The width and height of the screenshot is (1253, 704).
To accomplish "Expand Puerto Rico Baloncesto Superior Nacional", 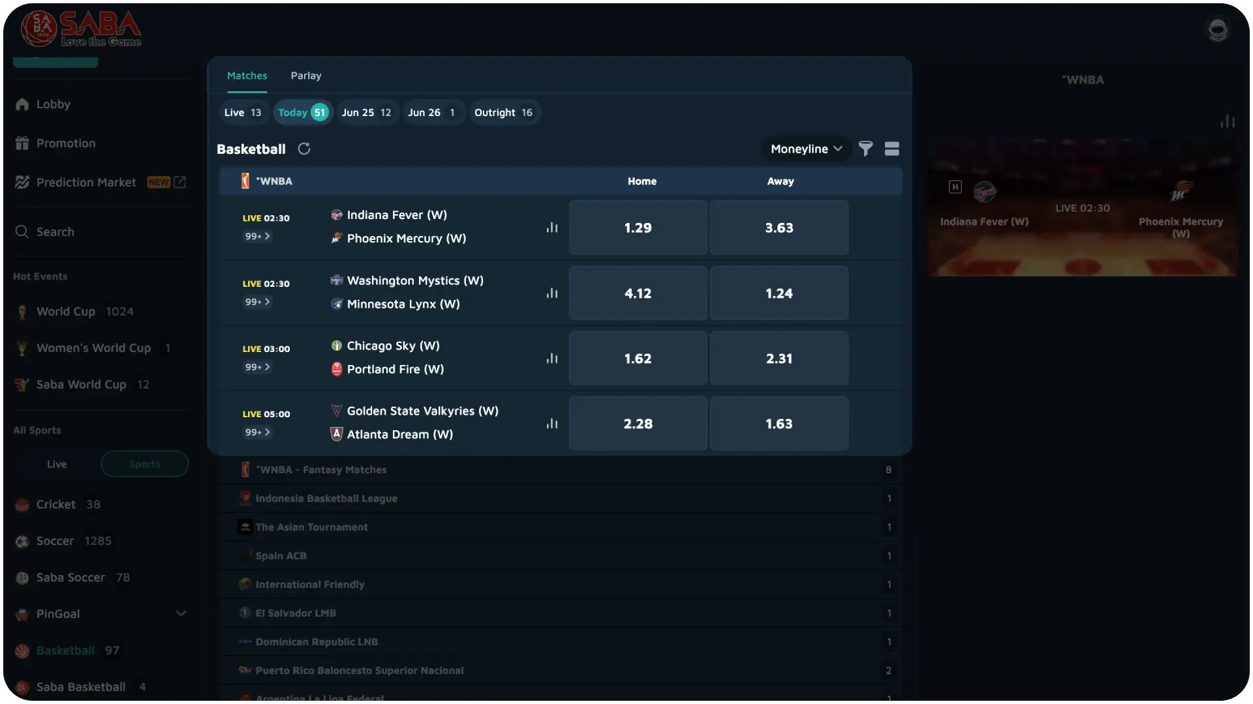I will tap(561, 670).
